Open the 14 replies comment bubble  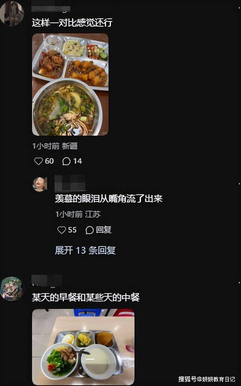click(x=66, y=161)
